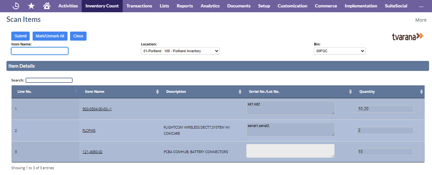Sort by Quantity column arrows

(x=421, y=92)
